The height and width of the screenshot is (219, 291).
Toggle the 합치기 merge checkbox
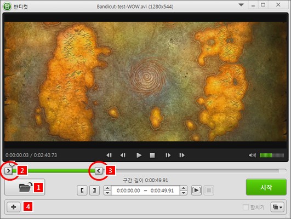[x=246, y=207]
